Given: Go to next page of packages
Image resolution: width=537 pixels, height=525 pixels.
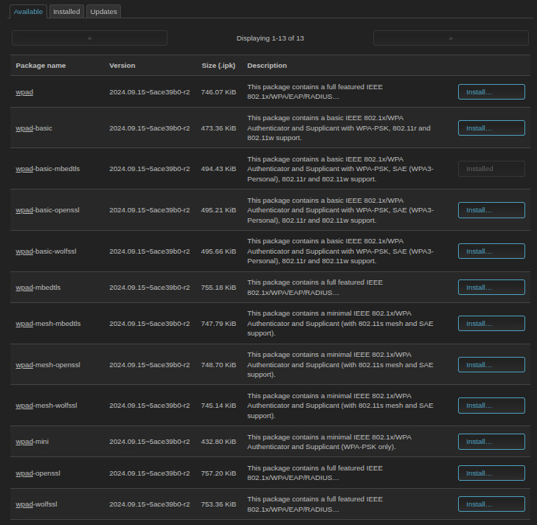Looking at the screenshot, I should [450, 38].
